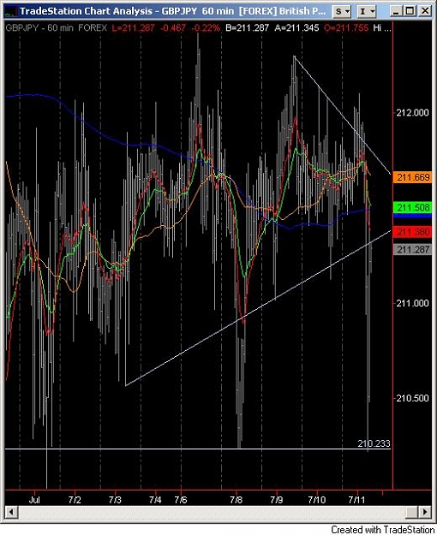Click the right scroll arrow below chart
This screenshot has height=535, width=437.
pyautogui.click(x=425, y=512)
